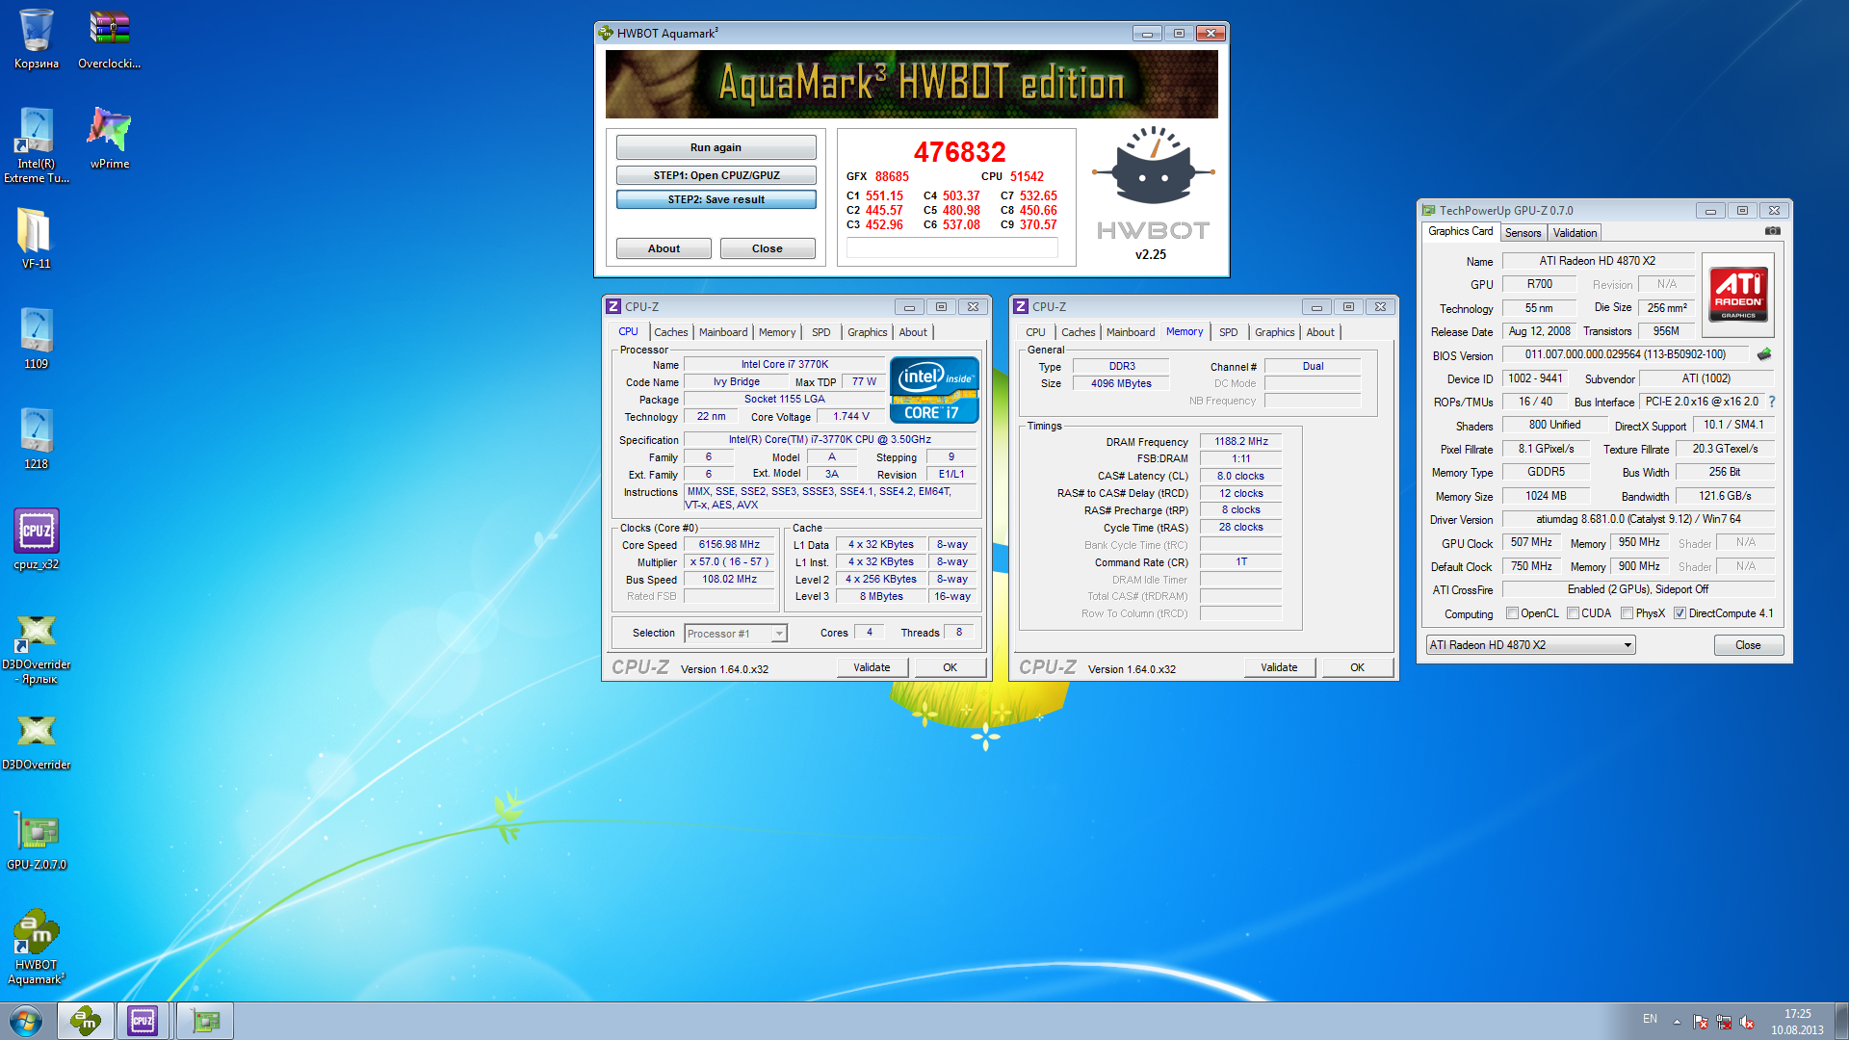Open Mainboard tab in left CPU-Z window

point(723,332)
